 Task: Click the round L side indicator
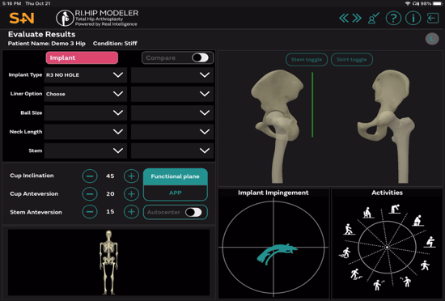(x=432, y=39)
